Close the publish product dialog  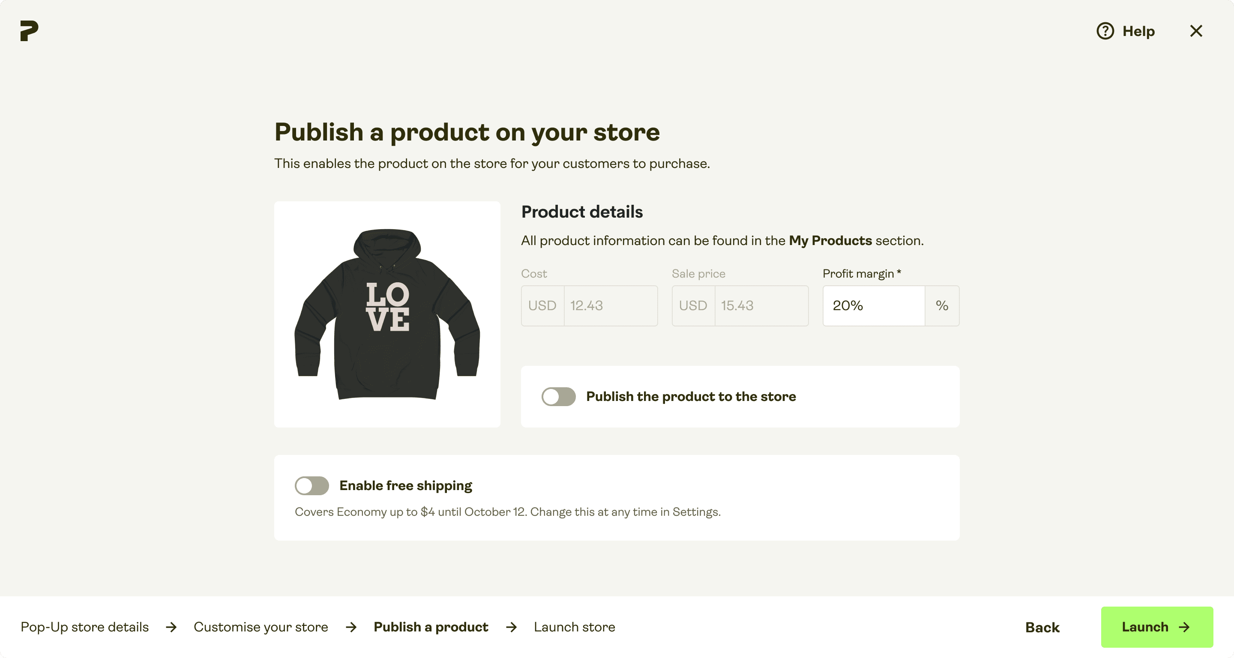[1196, 31]
